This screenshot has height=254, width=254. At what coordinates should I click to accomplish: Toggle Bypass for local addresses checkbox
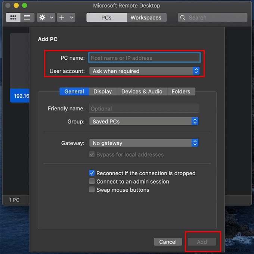(92, 154)
